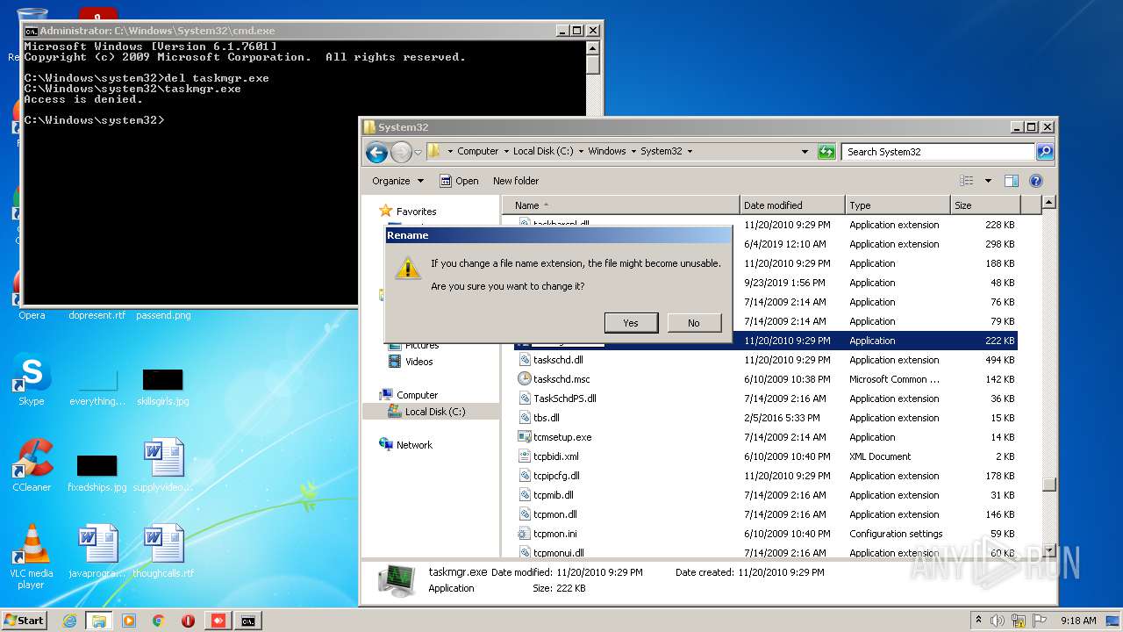Open the address bar history dropdown

tap(805, 152)
